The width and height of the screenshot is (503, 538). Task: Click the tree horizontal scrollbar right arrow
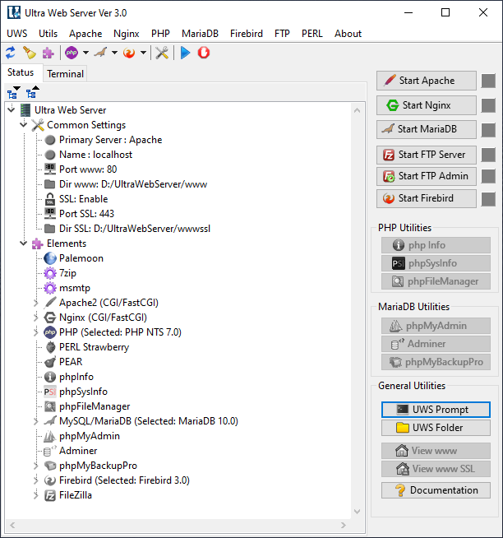344,526
